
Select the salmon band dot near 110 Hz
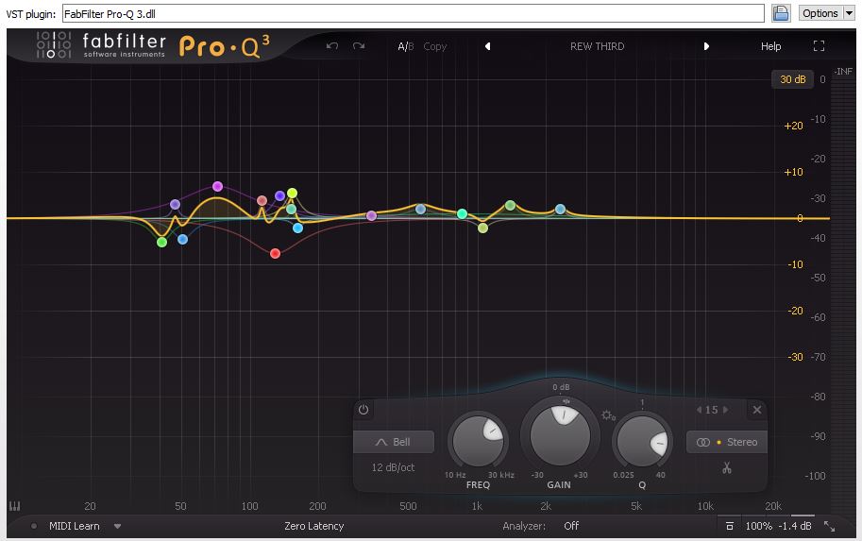pyautogui.click(x=262, y=200)
